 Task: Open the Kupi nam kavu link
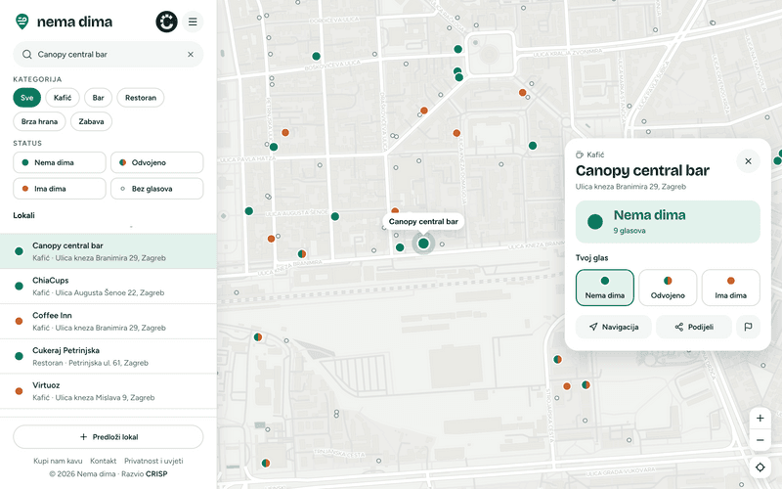[58, 461]
